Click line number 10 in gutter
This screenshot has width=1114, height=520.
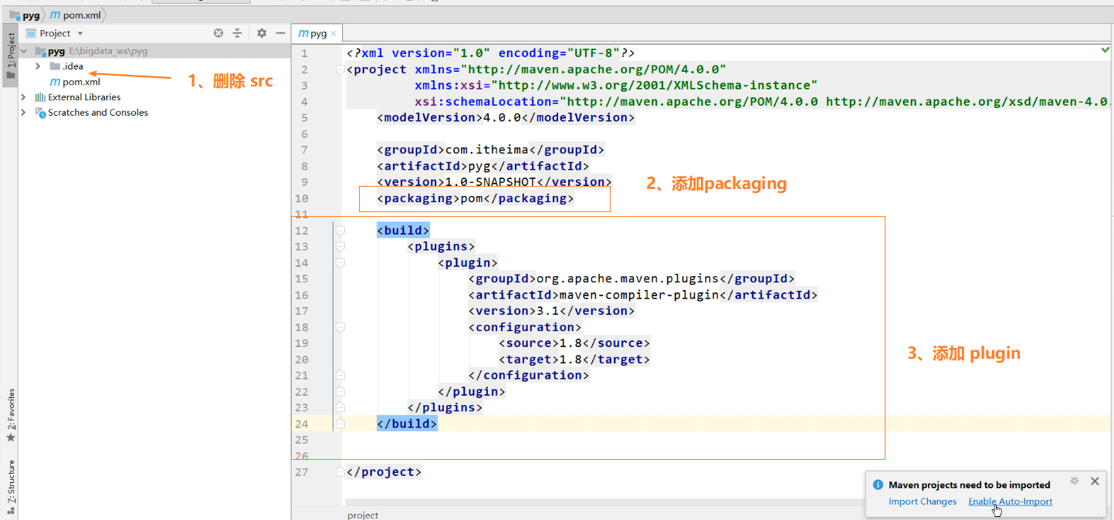click(301, 198)
